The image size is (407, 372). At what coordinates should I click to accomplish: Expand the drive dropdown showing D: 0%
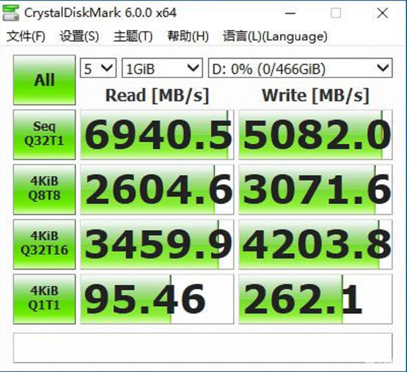(300, 68)
